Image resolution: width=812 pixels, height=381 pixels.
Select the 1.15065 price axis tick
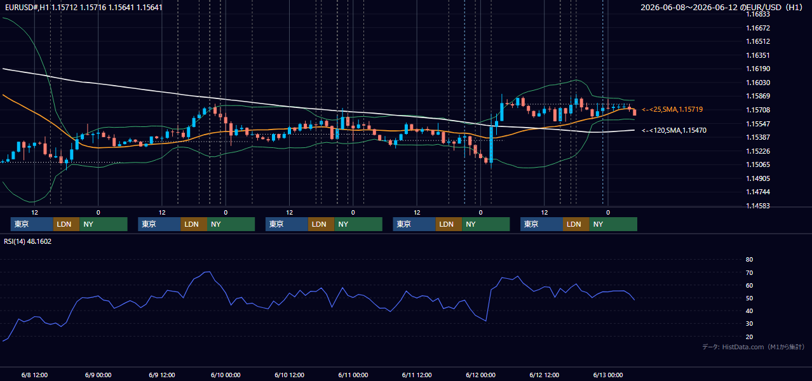[758, 164]
